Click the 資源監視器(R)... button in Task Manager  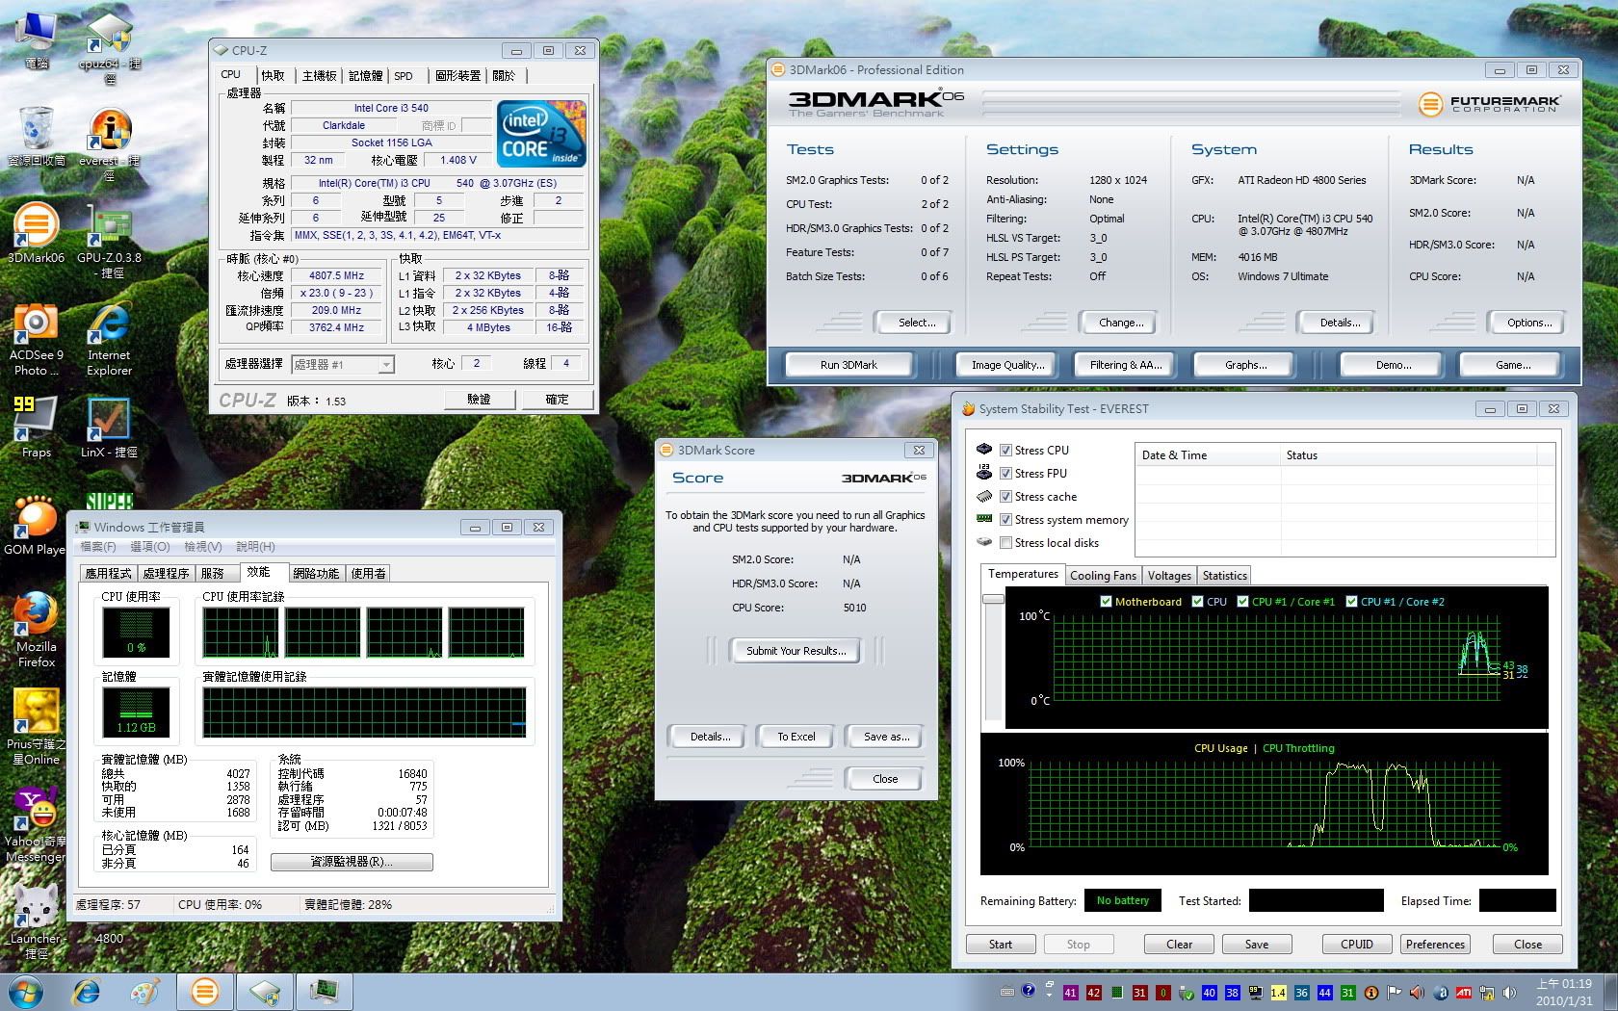352,862
